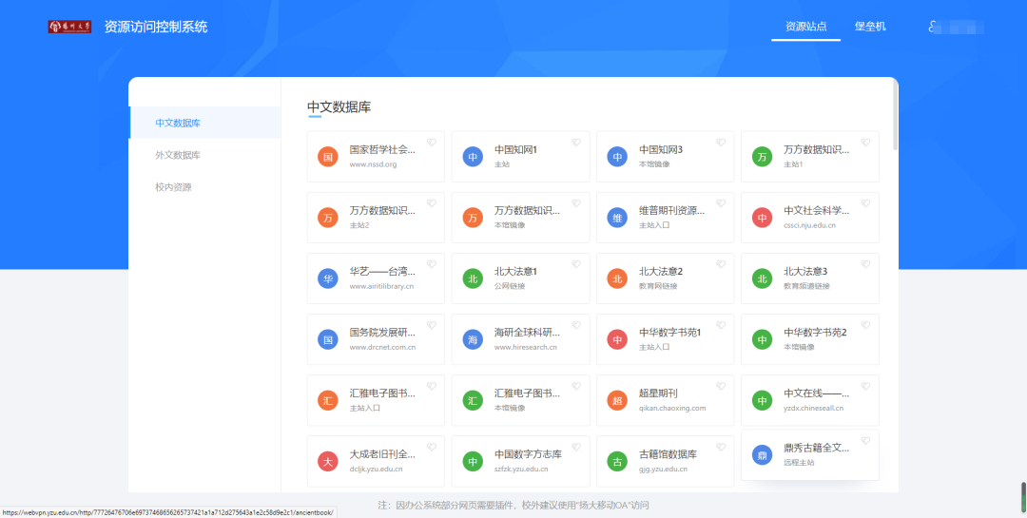Toggle favorite heart on 中华数字书苑1 card
Image resolution: width=1027 pixels, height=518 pixels.
(721, 325)
